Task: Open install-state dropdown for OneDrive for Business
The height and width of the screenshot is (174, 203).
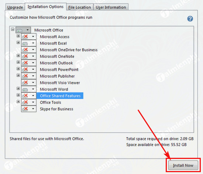Action: [29, 50]
